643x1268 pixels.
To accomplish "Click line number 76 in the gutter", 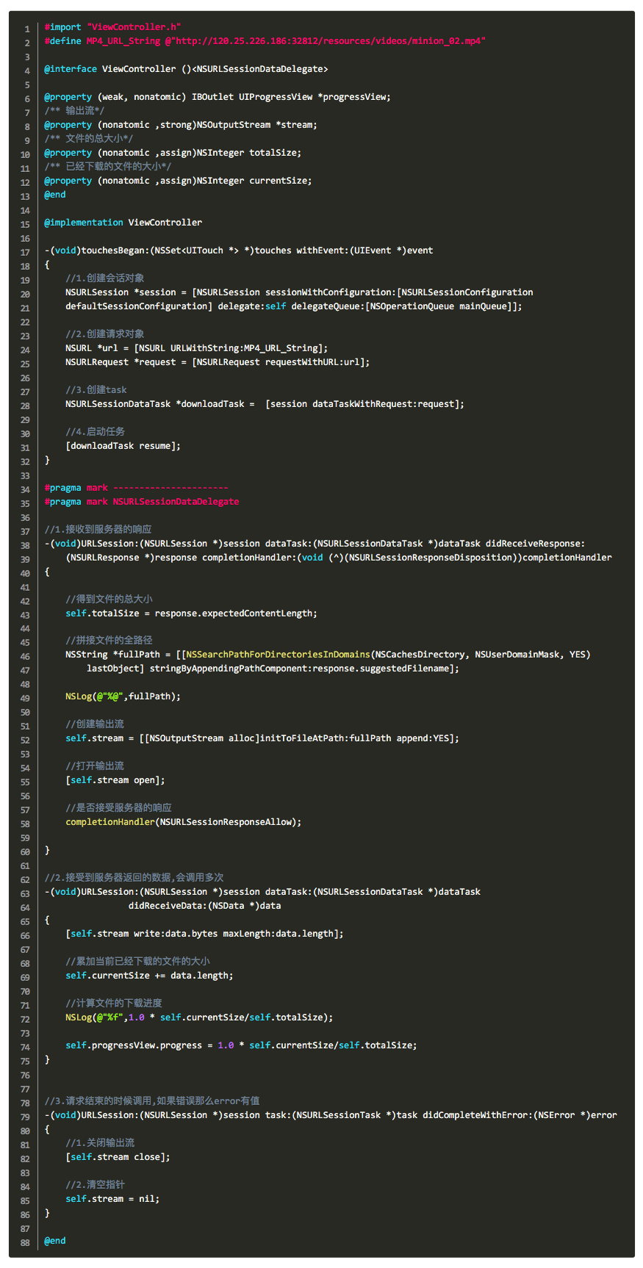I will pyautogui.click(x=25, y=1076).
